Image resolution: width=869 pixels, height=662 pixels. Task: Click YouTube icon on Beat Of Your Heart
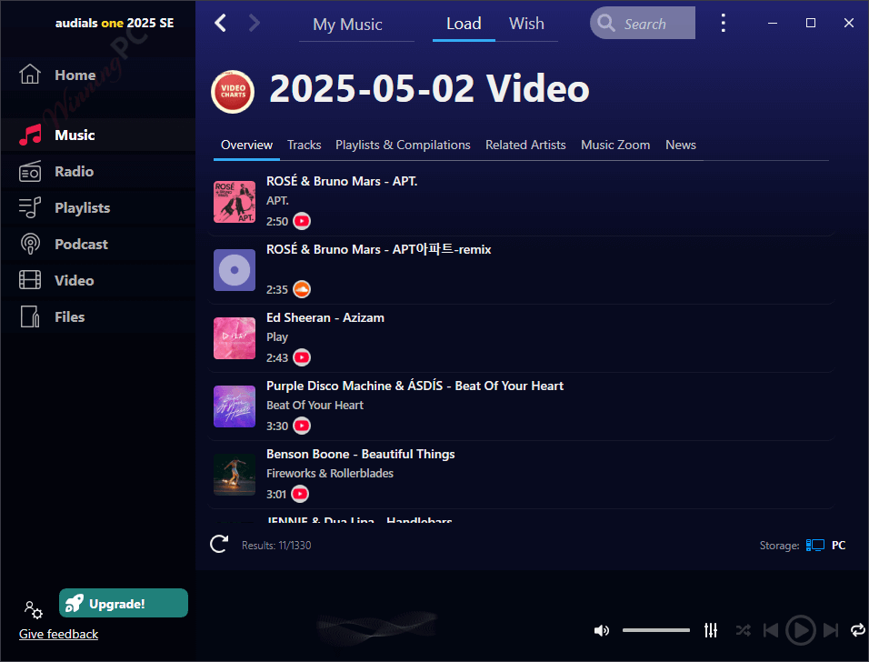302,426
